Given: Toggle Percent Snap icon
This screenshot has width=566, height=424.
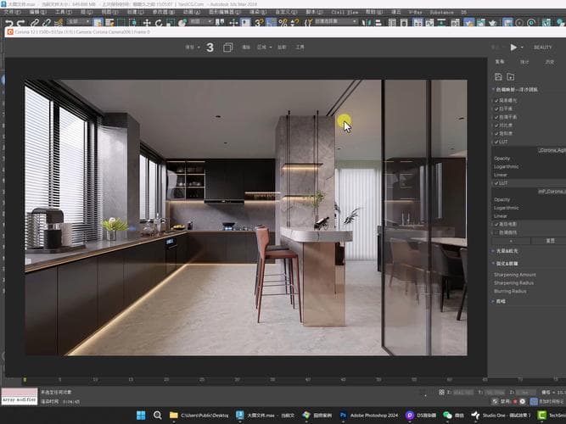Looking at the screenshot, I should click(x=283, y=23).
